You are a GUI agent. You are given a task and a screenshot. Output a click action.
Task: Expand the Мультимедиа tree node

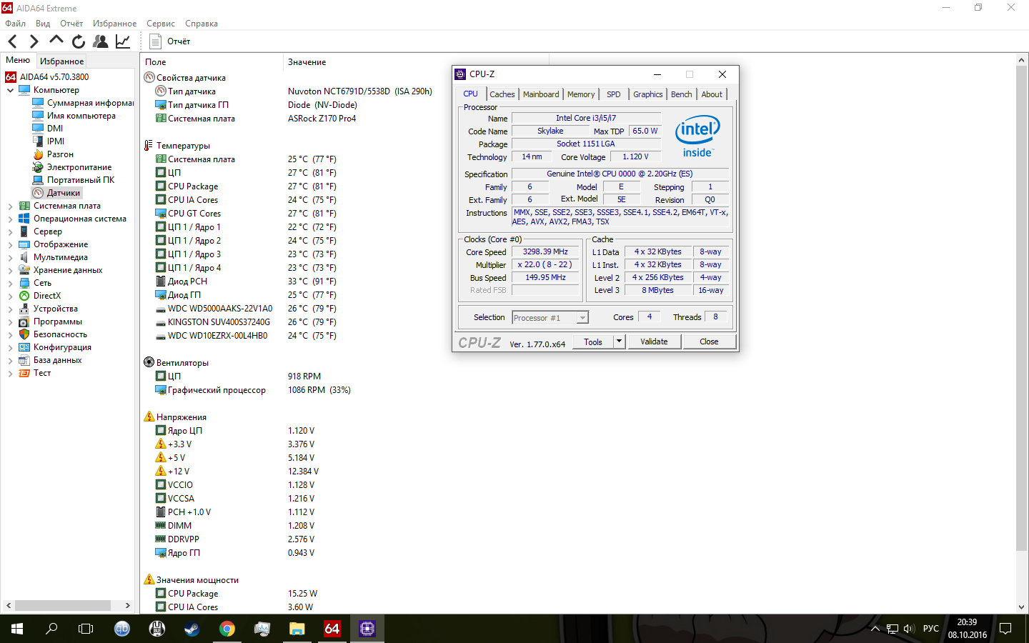click(x=10, y=257)
